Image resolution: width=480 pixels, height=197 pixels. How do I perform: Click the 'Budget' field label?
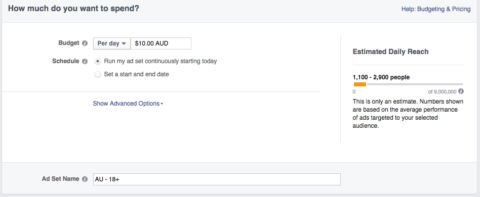coord(68,43)
